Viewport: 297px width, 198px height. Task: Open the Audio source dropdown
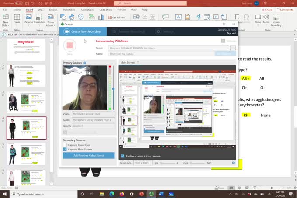93,119
